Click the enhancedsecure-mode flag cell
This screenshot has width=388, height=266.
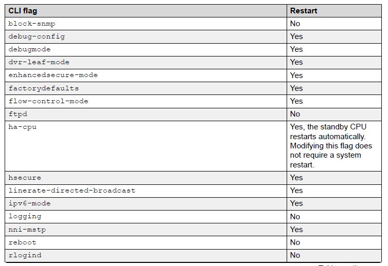click(53, 75)
